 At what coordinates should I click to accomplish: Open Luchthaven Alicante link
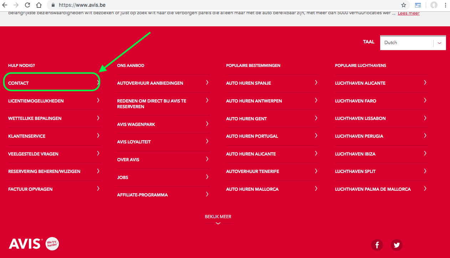tap(360, 83)
